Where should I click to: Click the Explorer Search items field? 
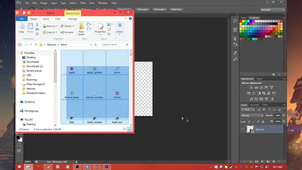pyautogui.click(x=115, y=44)
